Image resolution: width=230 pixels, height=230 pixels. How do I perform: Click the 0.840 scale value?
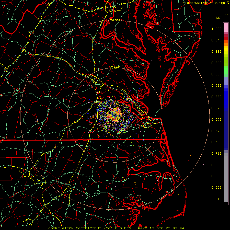point(216,63)
